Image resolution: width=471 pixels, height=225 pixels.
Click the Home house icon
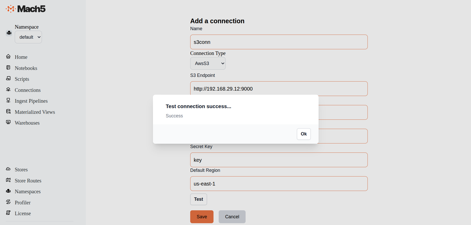point(8,57)
